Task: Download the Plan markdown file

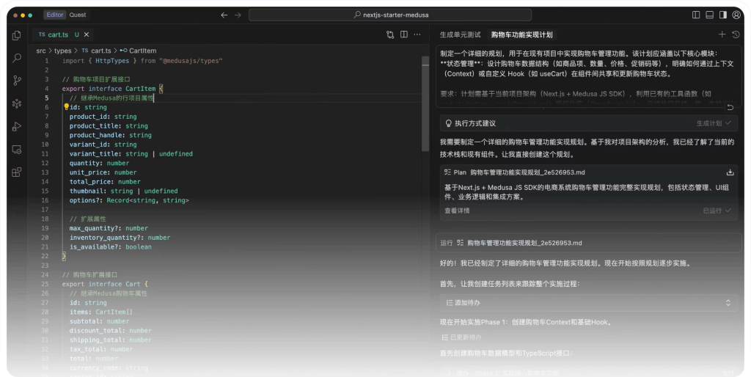Action: [x=730, y=172]
